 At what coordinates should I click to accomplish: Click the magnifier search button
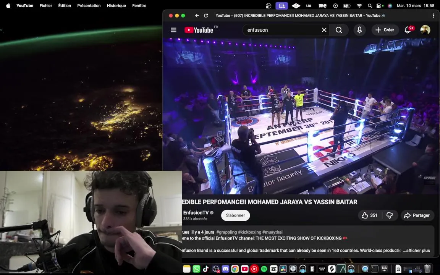(339, 30)
